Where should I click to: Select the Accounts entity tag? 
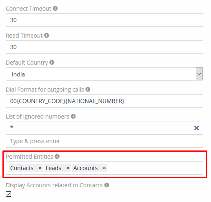(85, 168)
